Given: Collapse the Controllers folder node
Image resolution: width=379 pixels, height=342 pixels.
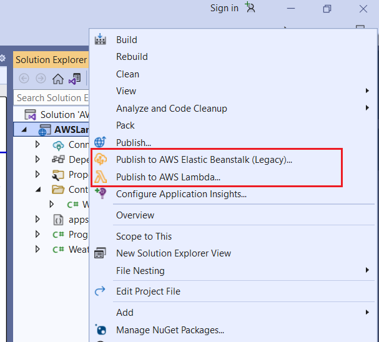Looking at the screenshot, I should tap(38, 190).
